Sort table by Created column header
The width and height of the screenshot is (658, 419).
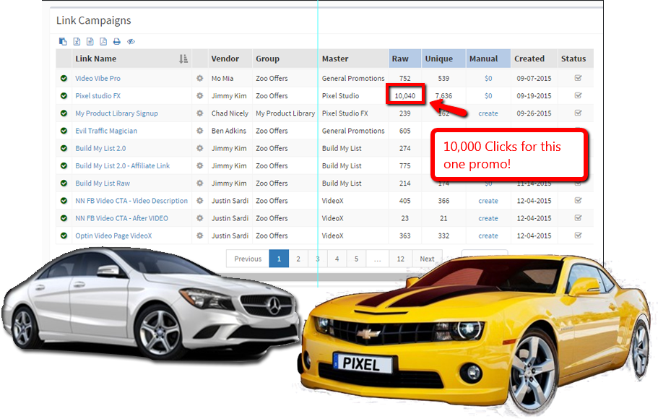[529, 59]
